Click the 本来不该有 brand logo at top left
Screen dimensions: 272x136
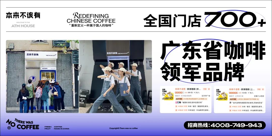tap(23, 15)
